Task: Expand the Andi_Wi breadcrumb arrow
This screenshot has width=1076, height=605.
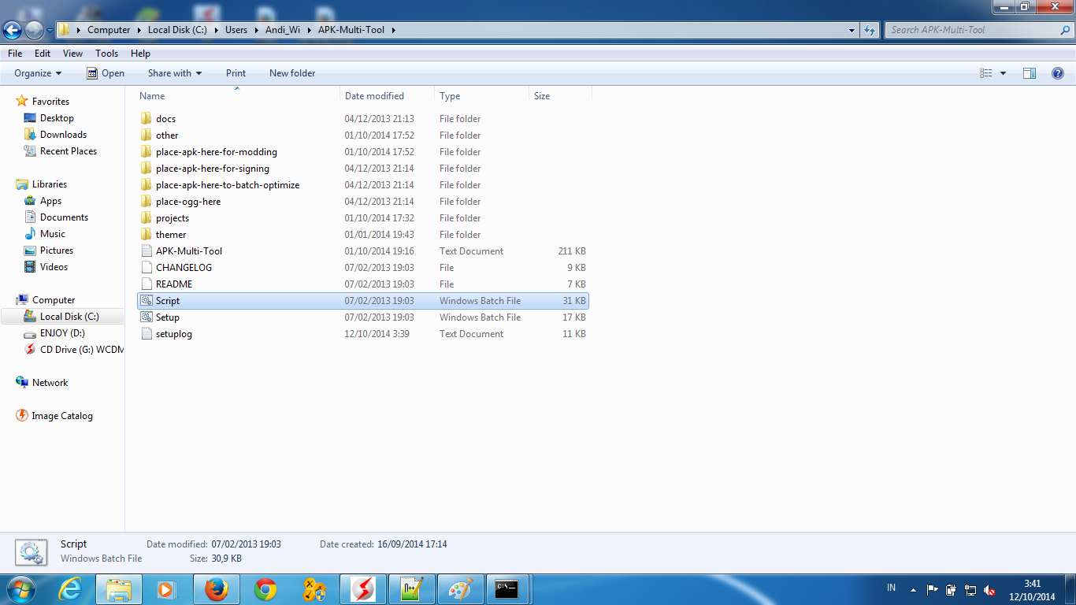Action: coord(308,30)
